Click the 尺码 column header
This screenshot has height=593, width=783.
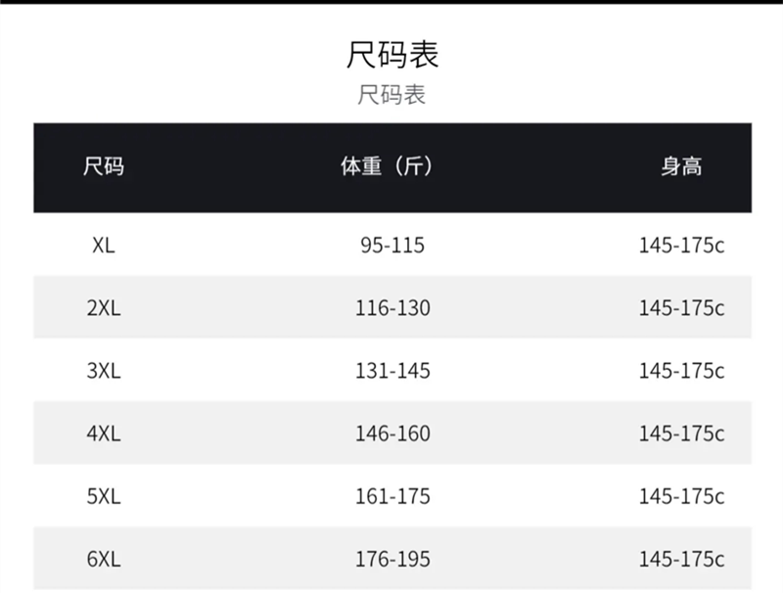104,166
